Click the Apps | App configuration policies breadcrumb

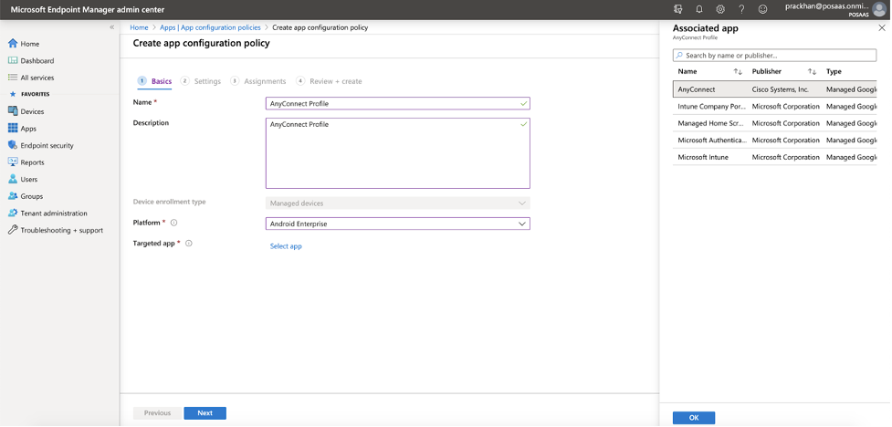tap(210, 27)
